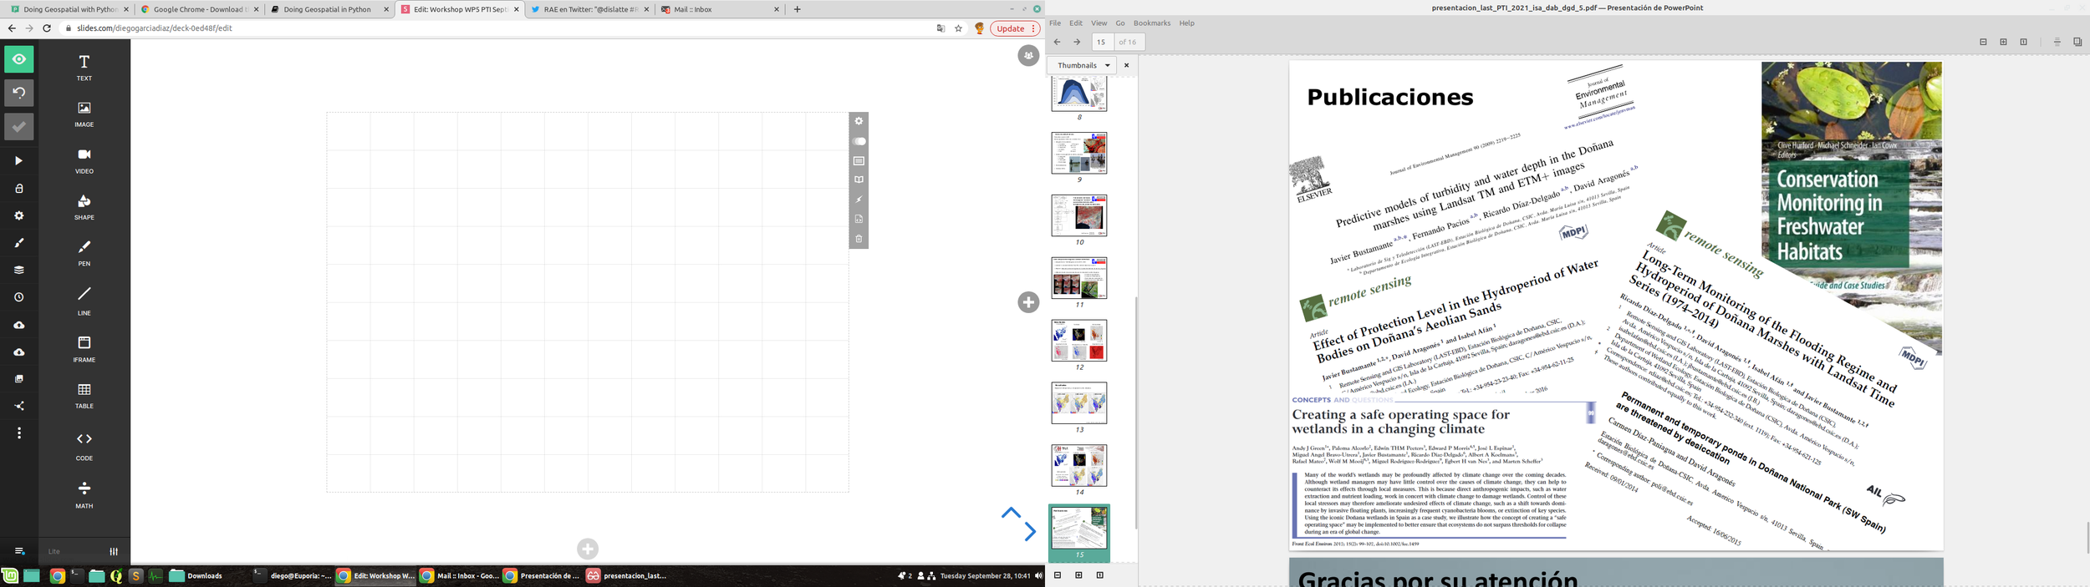
Task: Open Linux Mint menu in taskbar
Action: [x=10, y=575]
